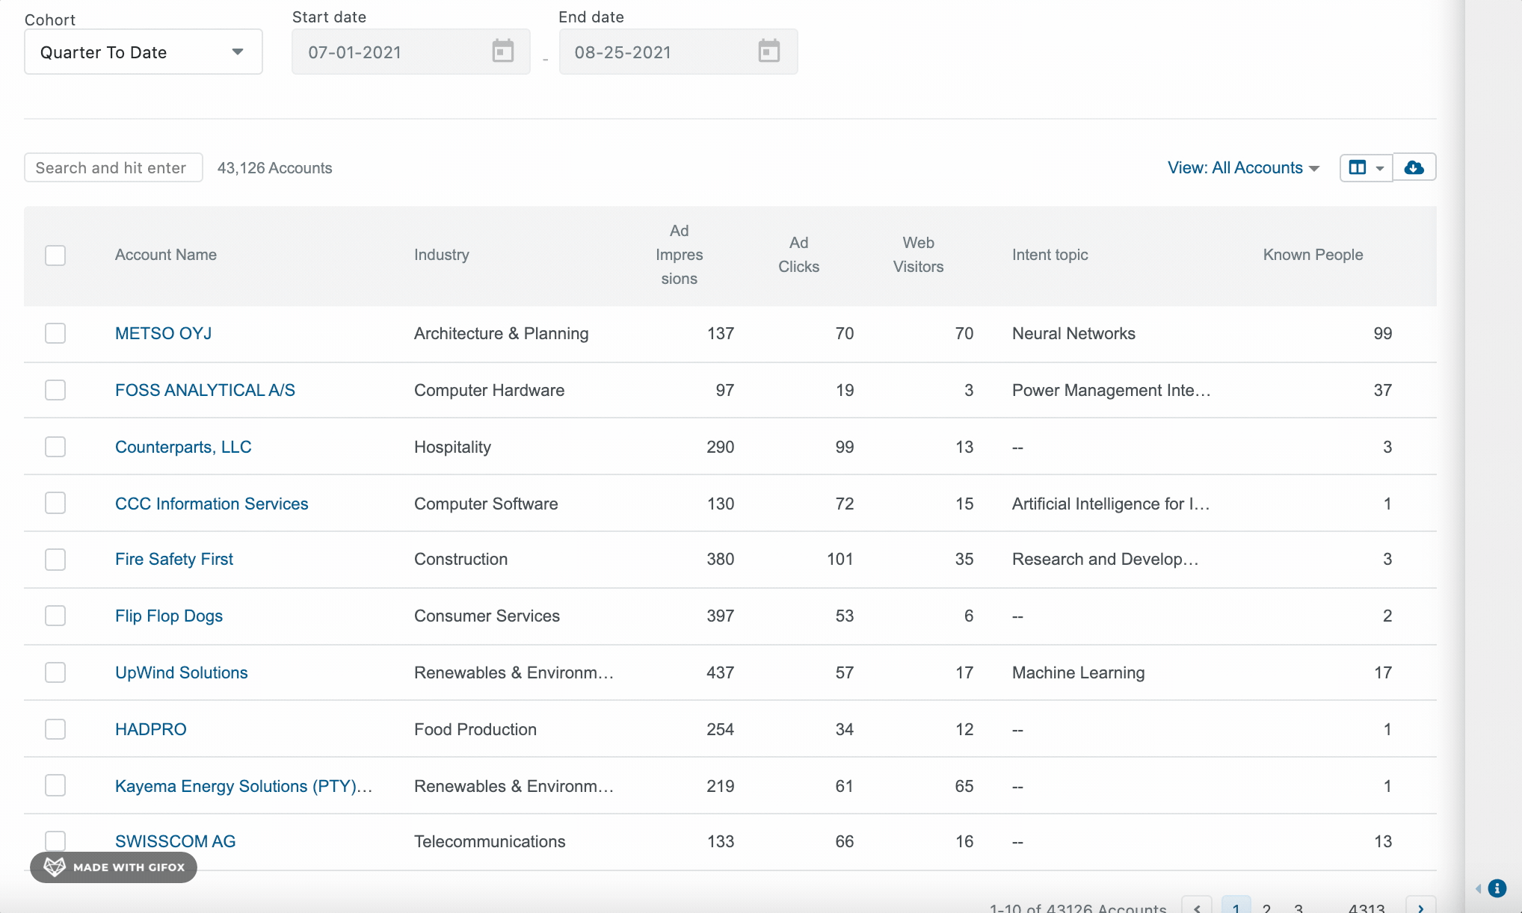Screen dimensions: 1522x913
Task: Open the Start date calendar picker icon
Action: [x=503, y=52]
